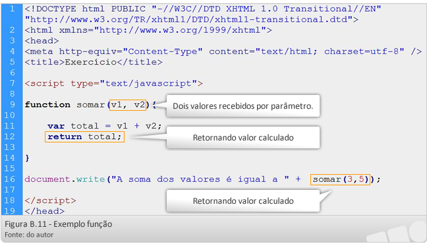Viewport: 427px width, 244px height.
Task: Click line number 3 in the gutter
Action: point(13,41)
